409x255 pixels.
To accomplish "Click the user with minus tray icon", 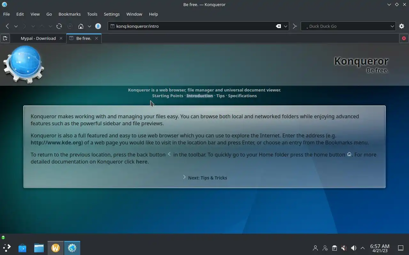I will 325,248.
